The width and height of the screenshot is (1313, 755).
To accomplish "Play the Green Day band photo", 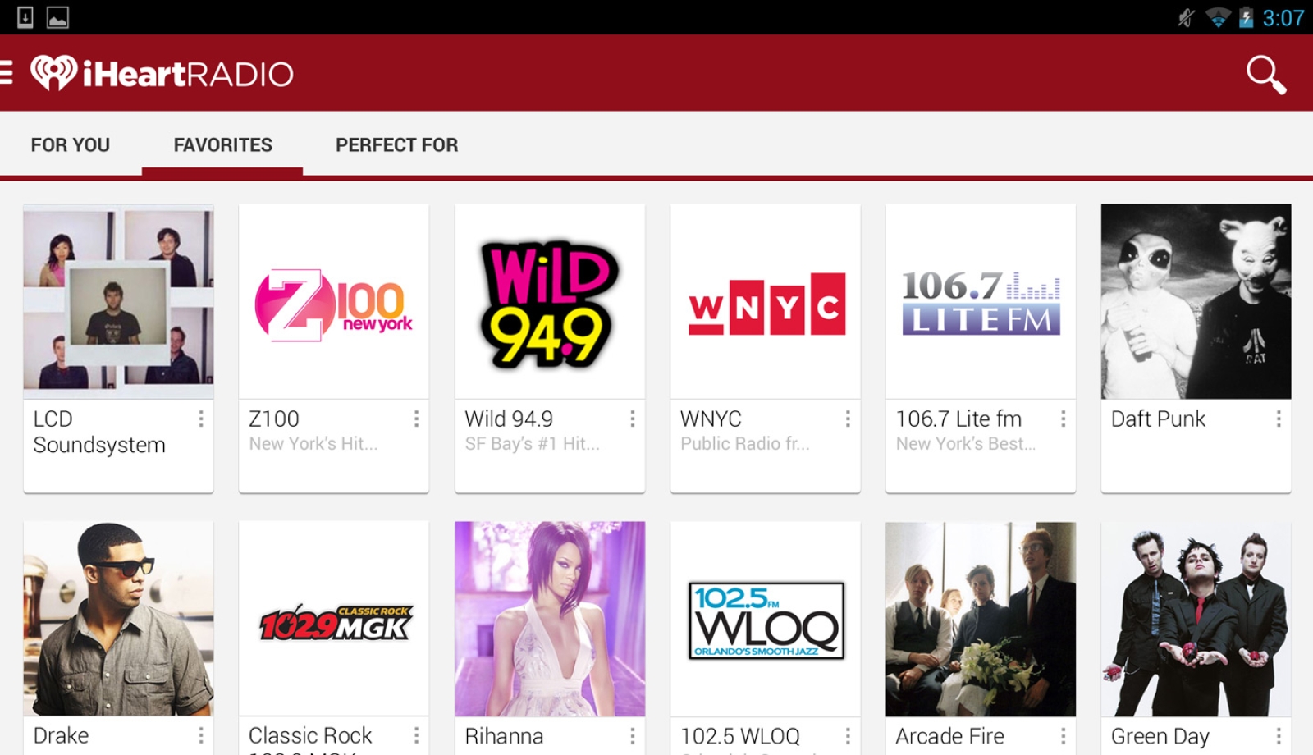I will coord(1196,619).
